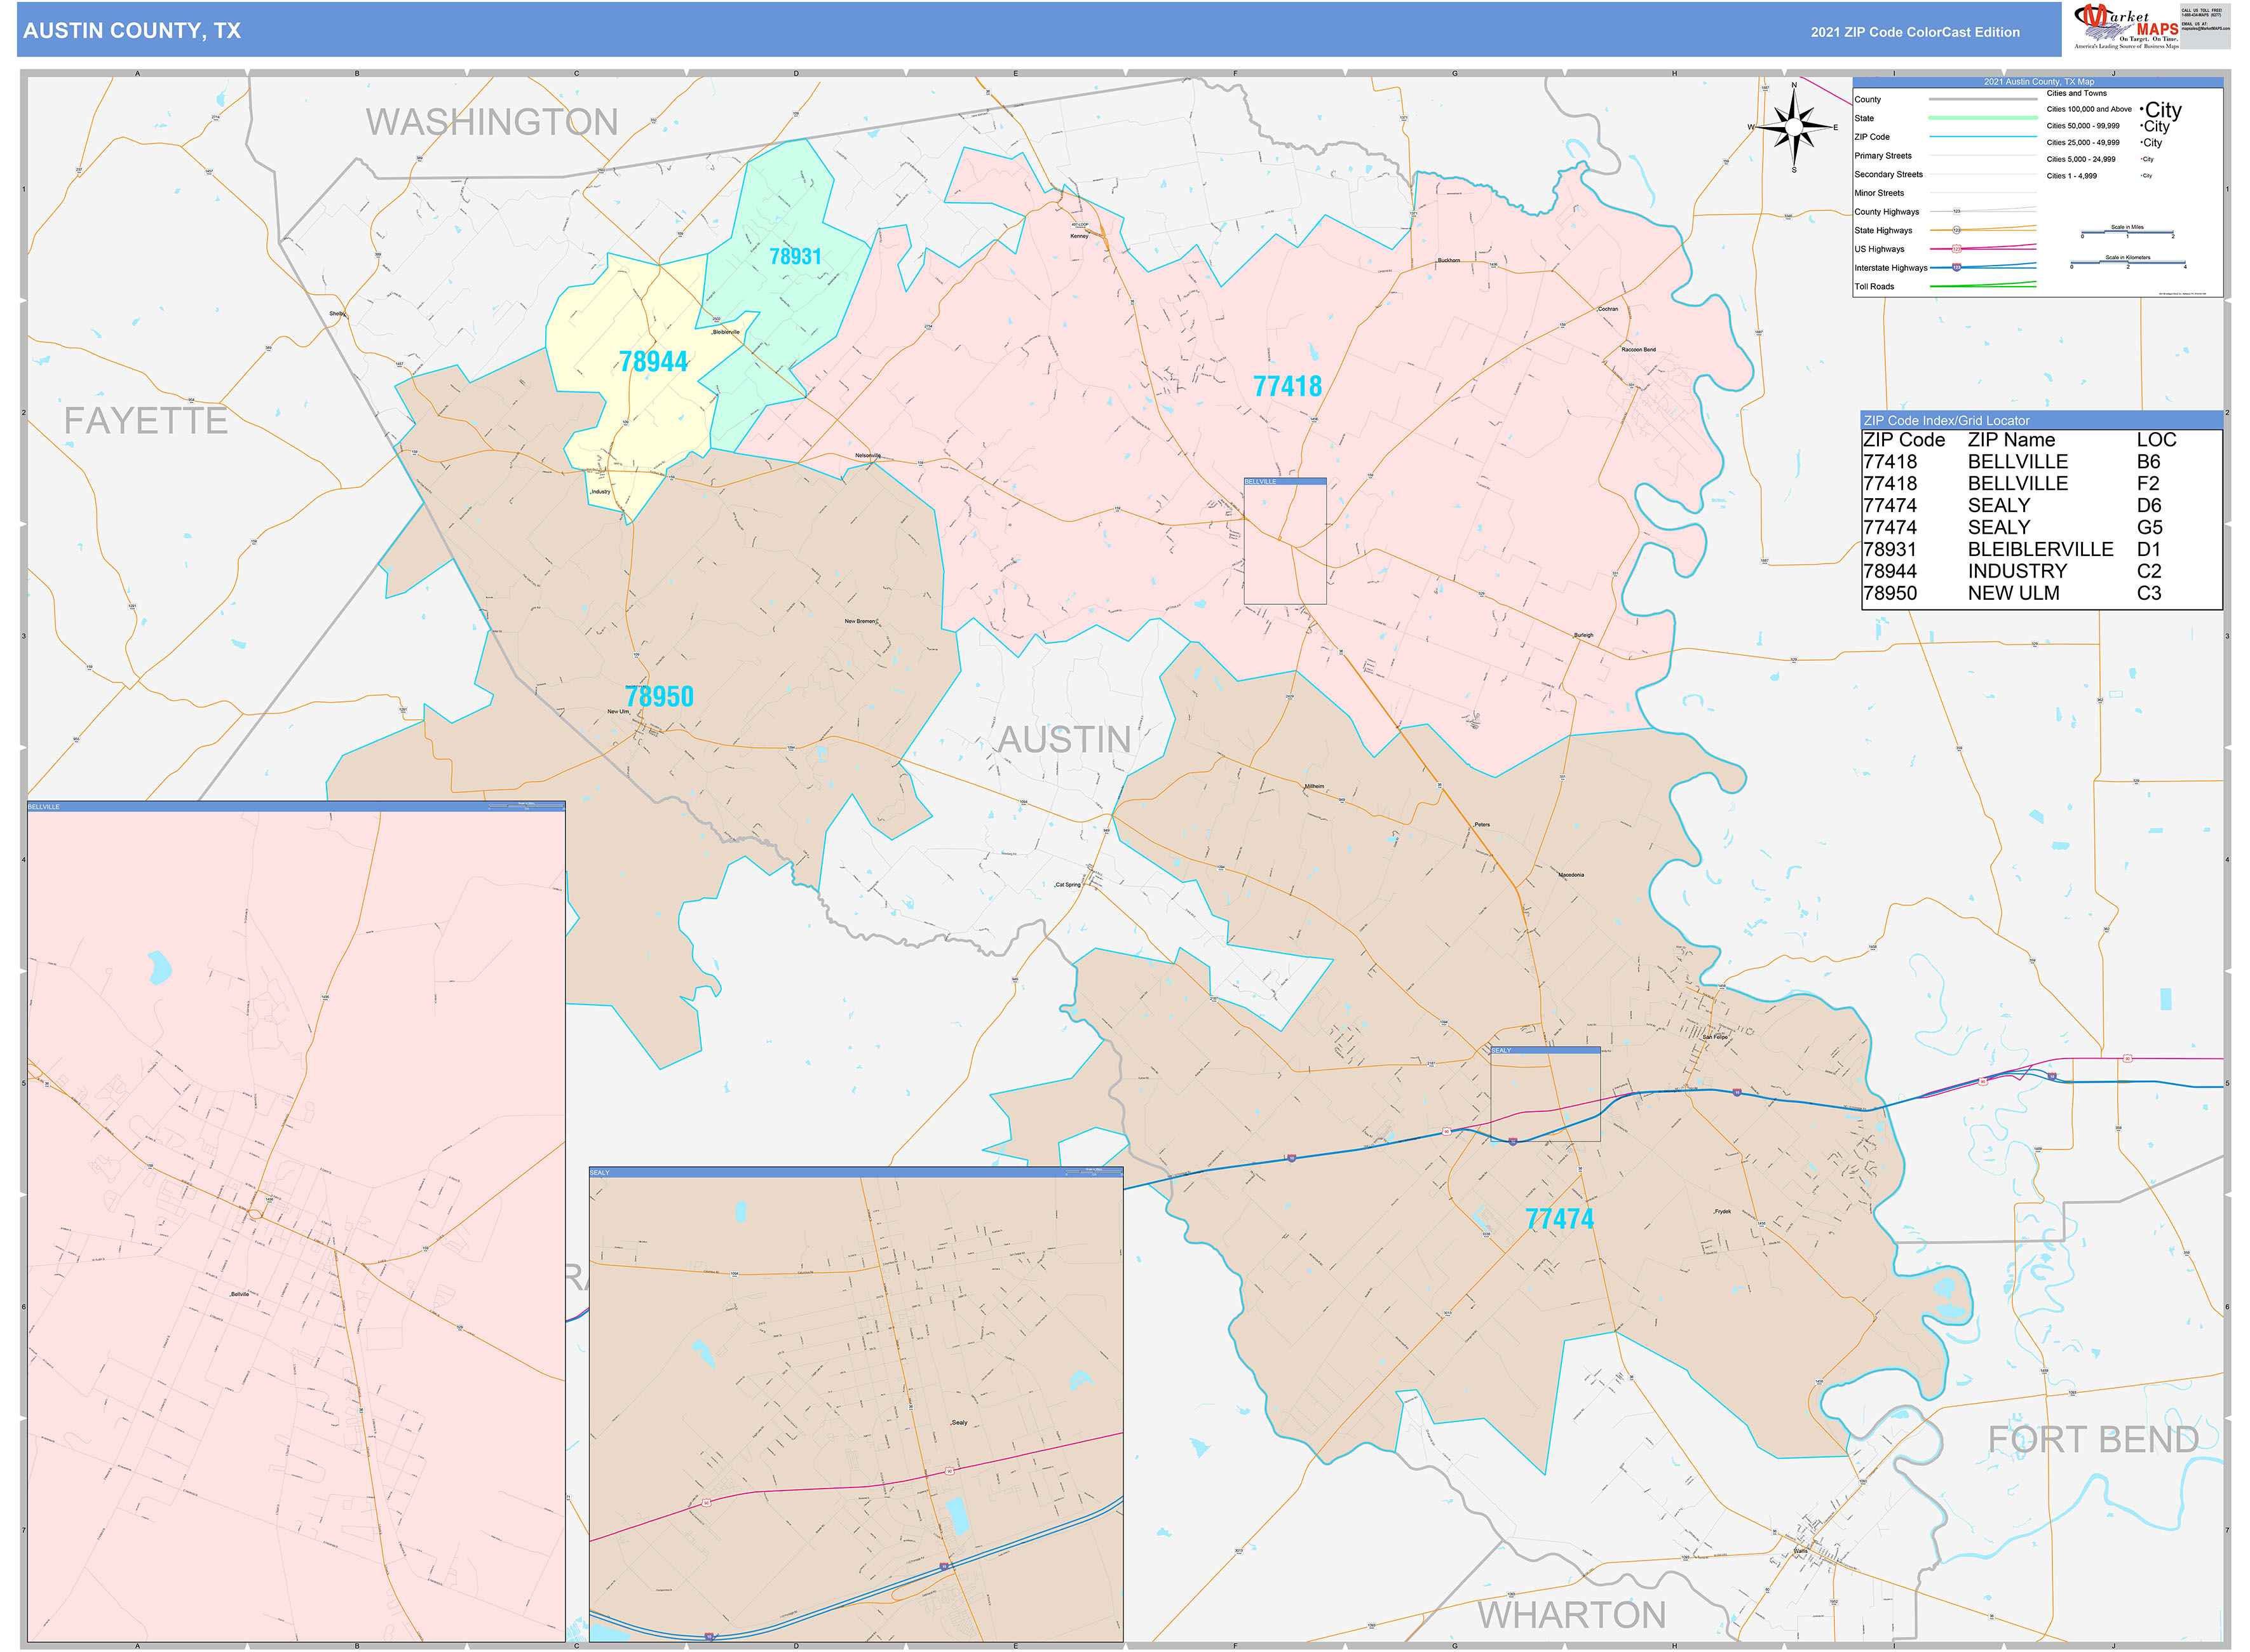Click the large 78950 ZIP label on the map
This screenshot has height=1652, width=2250.
659,697
